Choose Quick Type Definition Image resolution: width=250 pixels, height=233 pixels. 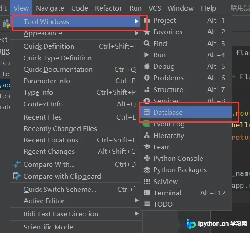pyautogui.click(x=75, y=58)
